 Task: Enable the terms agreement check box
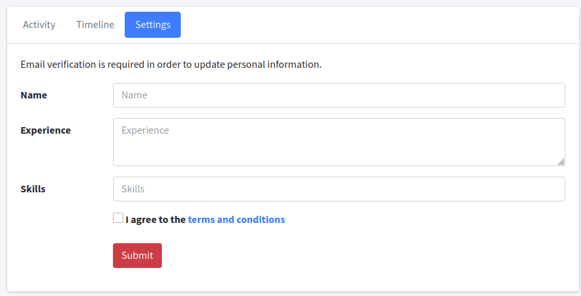tap(118, 218)
